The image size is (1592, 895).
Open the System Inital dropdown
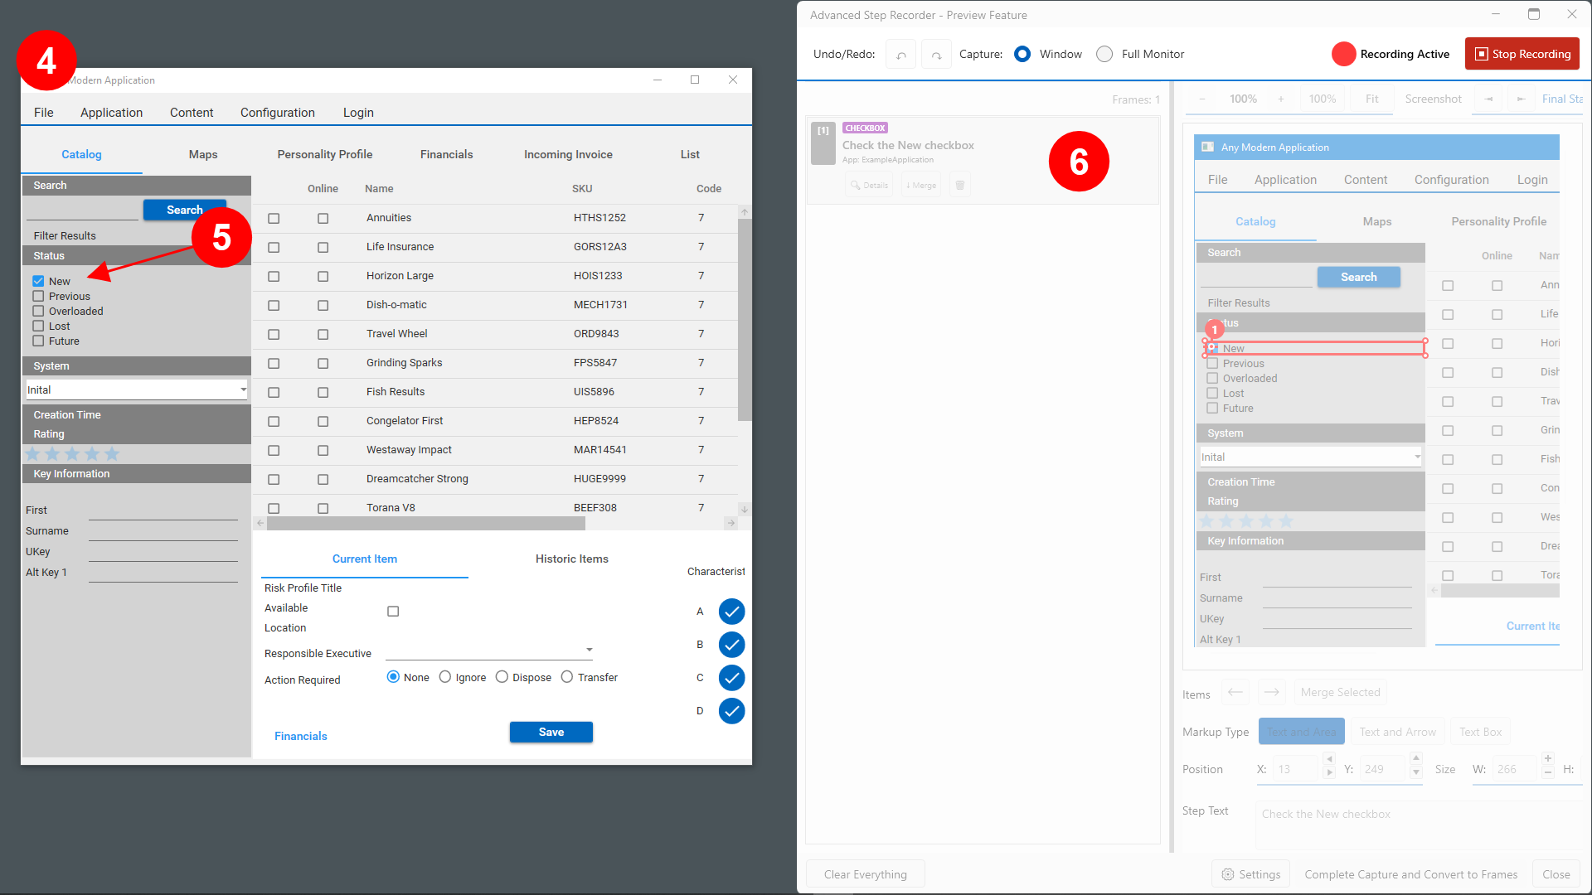243,389
